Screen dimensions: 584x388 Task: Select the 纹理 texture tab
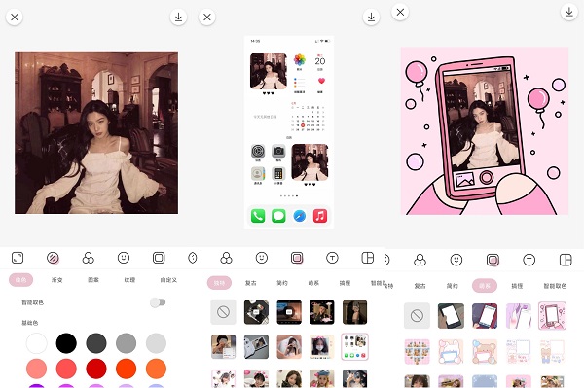pyautogui.click(x=129, y=280)
